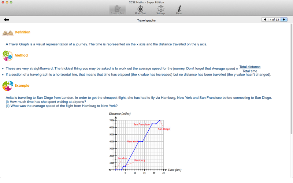The width and height of the screenshot is (293, 183).
Task: Click the orange 'Method' heading
Action: click(x=21, y=55)
